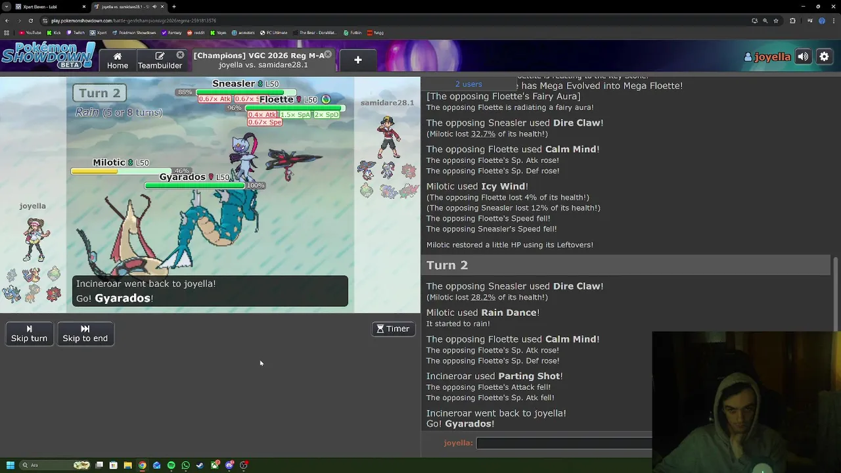Open a new browser tab
Image resolution: width=841 pixels, height=473 pixels.
(173, 7)
